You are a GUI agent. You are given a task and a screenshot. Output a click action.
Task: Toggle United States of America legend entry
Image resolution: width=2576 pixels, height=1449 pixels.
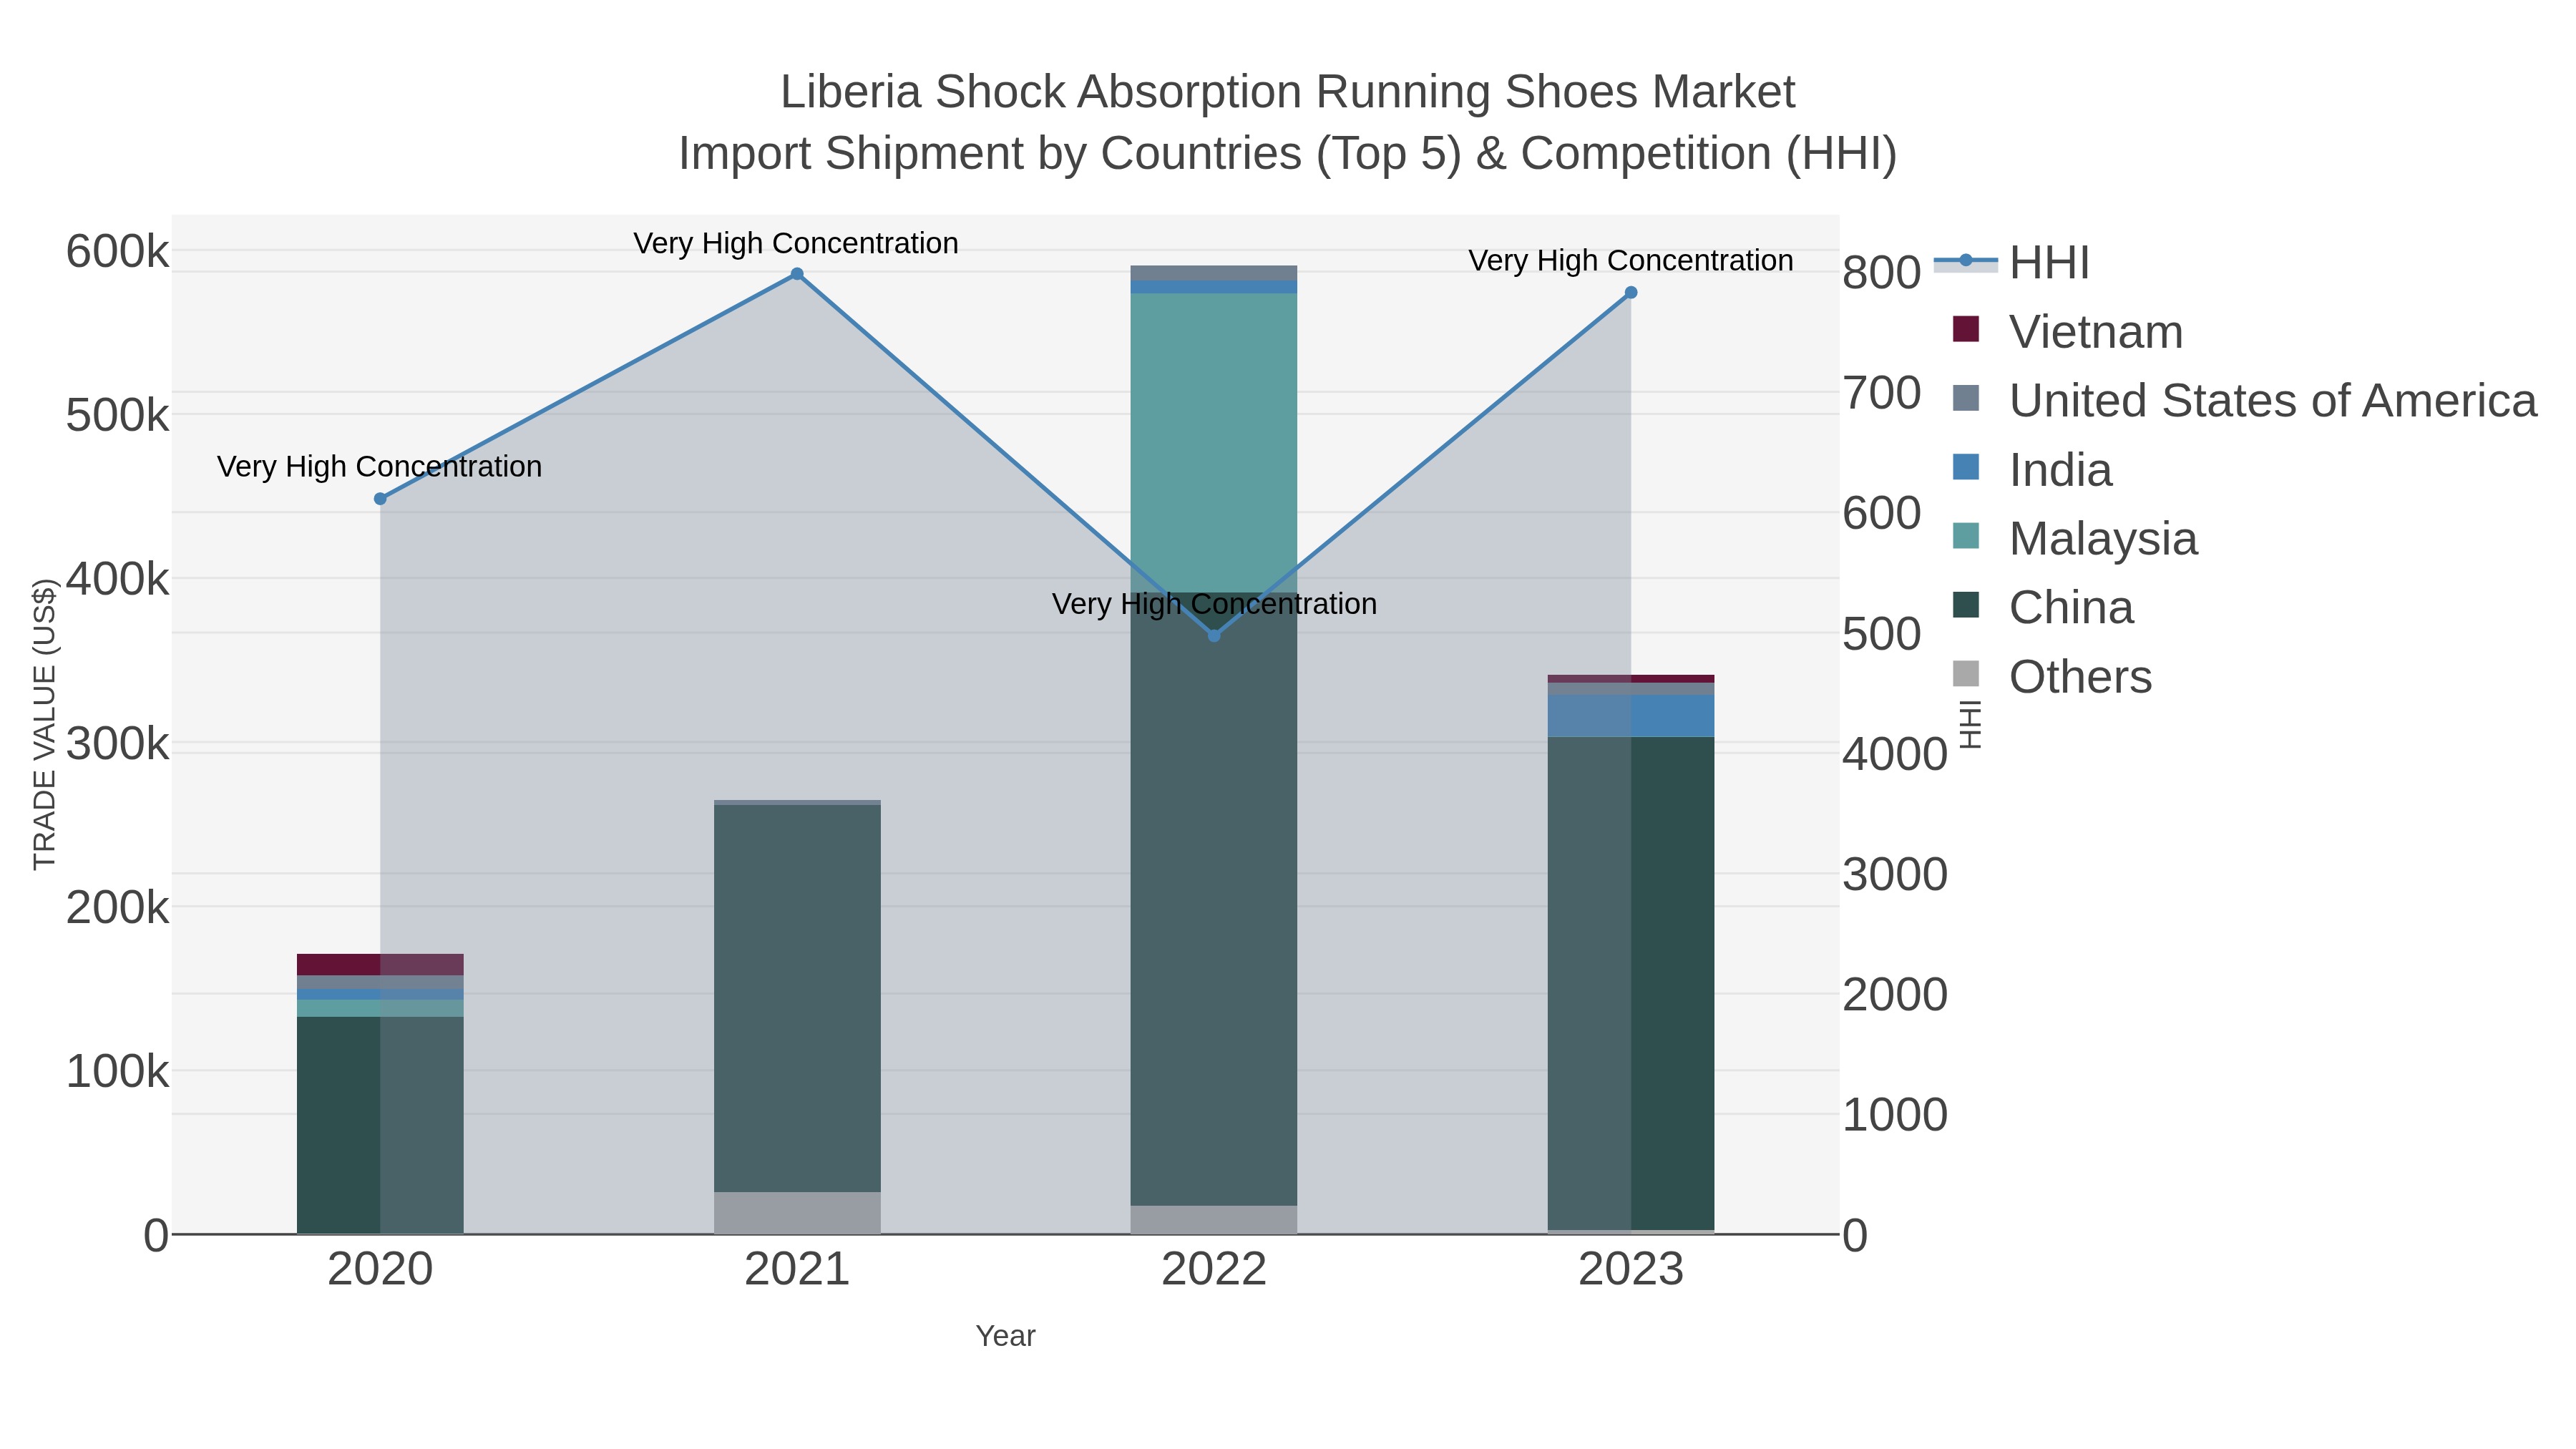(x=2244, y=401)
